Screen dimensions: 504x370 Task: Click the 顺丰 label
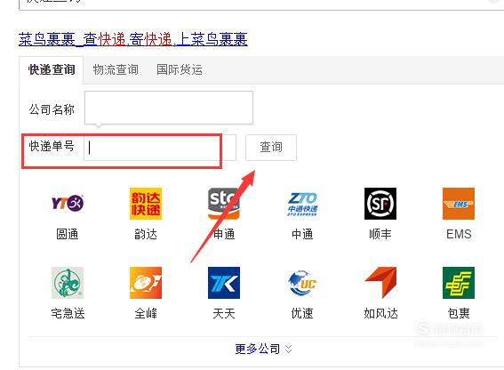coord(380,234)
